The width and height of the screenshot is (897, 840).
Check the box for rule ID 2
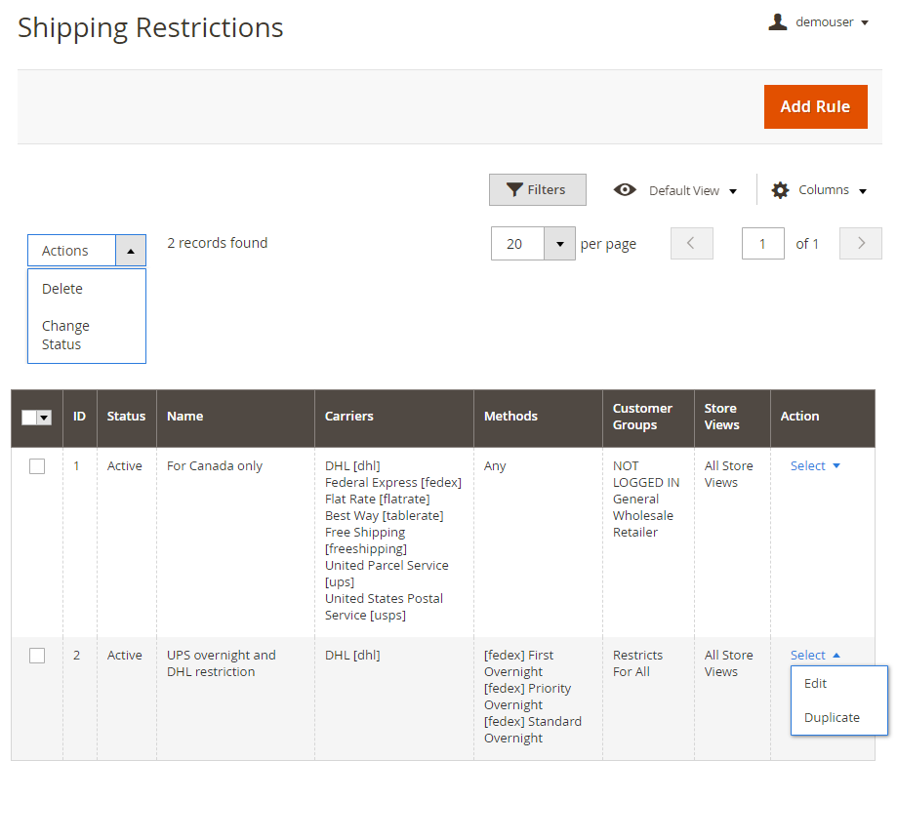37,656
